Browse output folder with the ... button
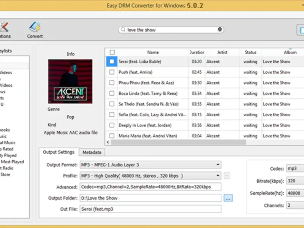304x228 pixels. [x=228, y=198]
